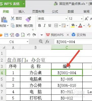Viewport: 92px width, 101px height.
Task: Select cell containing 电脑桌
Action: pos(36,79)
